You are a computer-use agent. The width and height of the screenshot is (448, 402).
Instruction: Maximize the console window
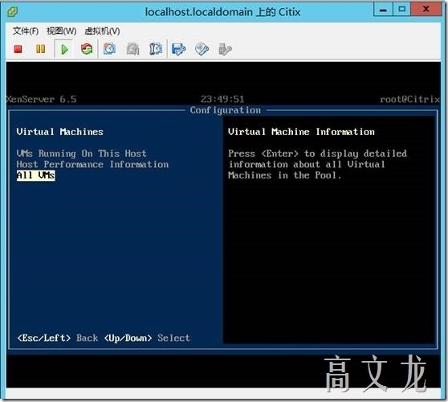coord(401,10)
